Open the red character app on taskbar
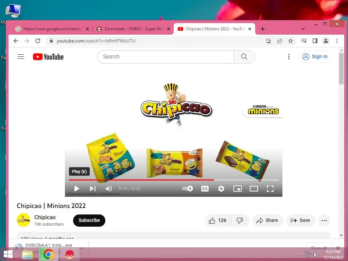Image resolution: width=348 pixels, height=261 pixels. 70,254
